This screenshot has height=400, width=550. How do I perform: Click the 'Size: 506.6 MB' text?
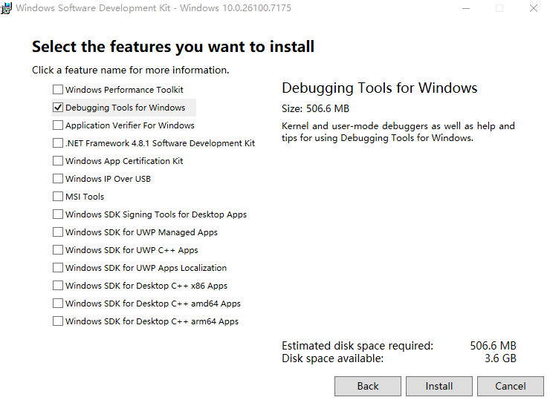(x=315, y=108)
